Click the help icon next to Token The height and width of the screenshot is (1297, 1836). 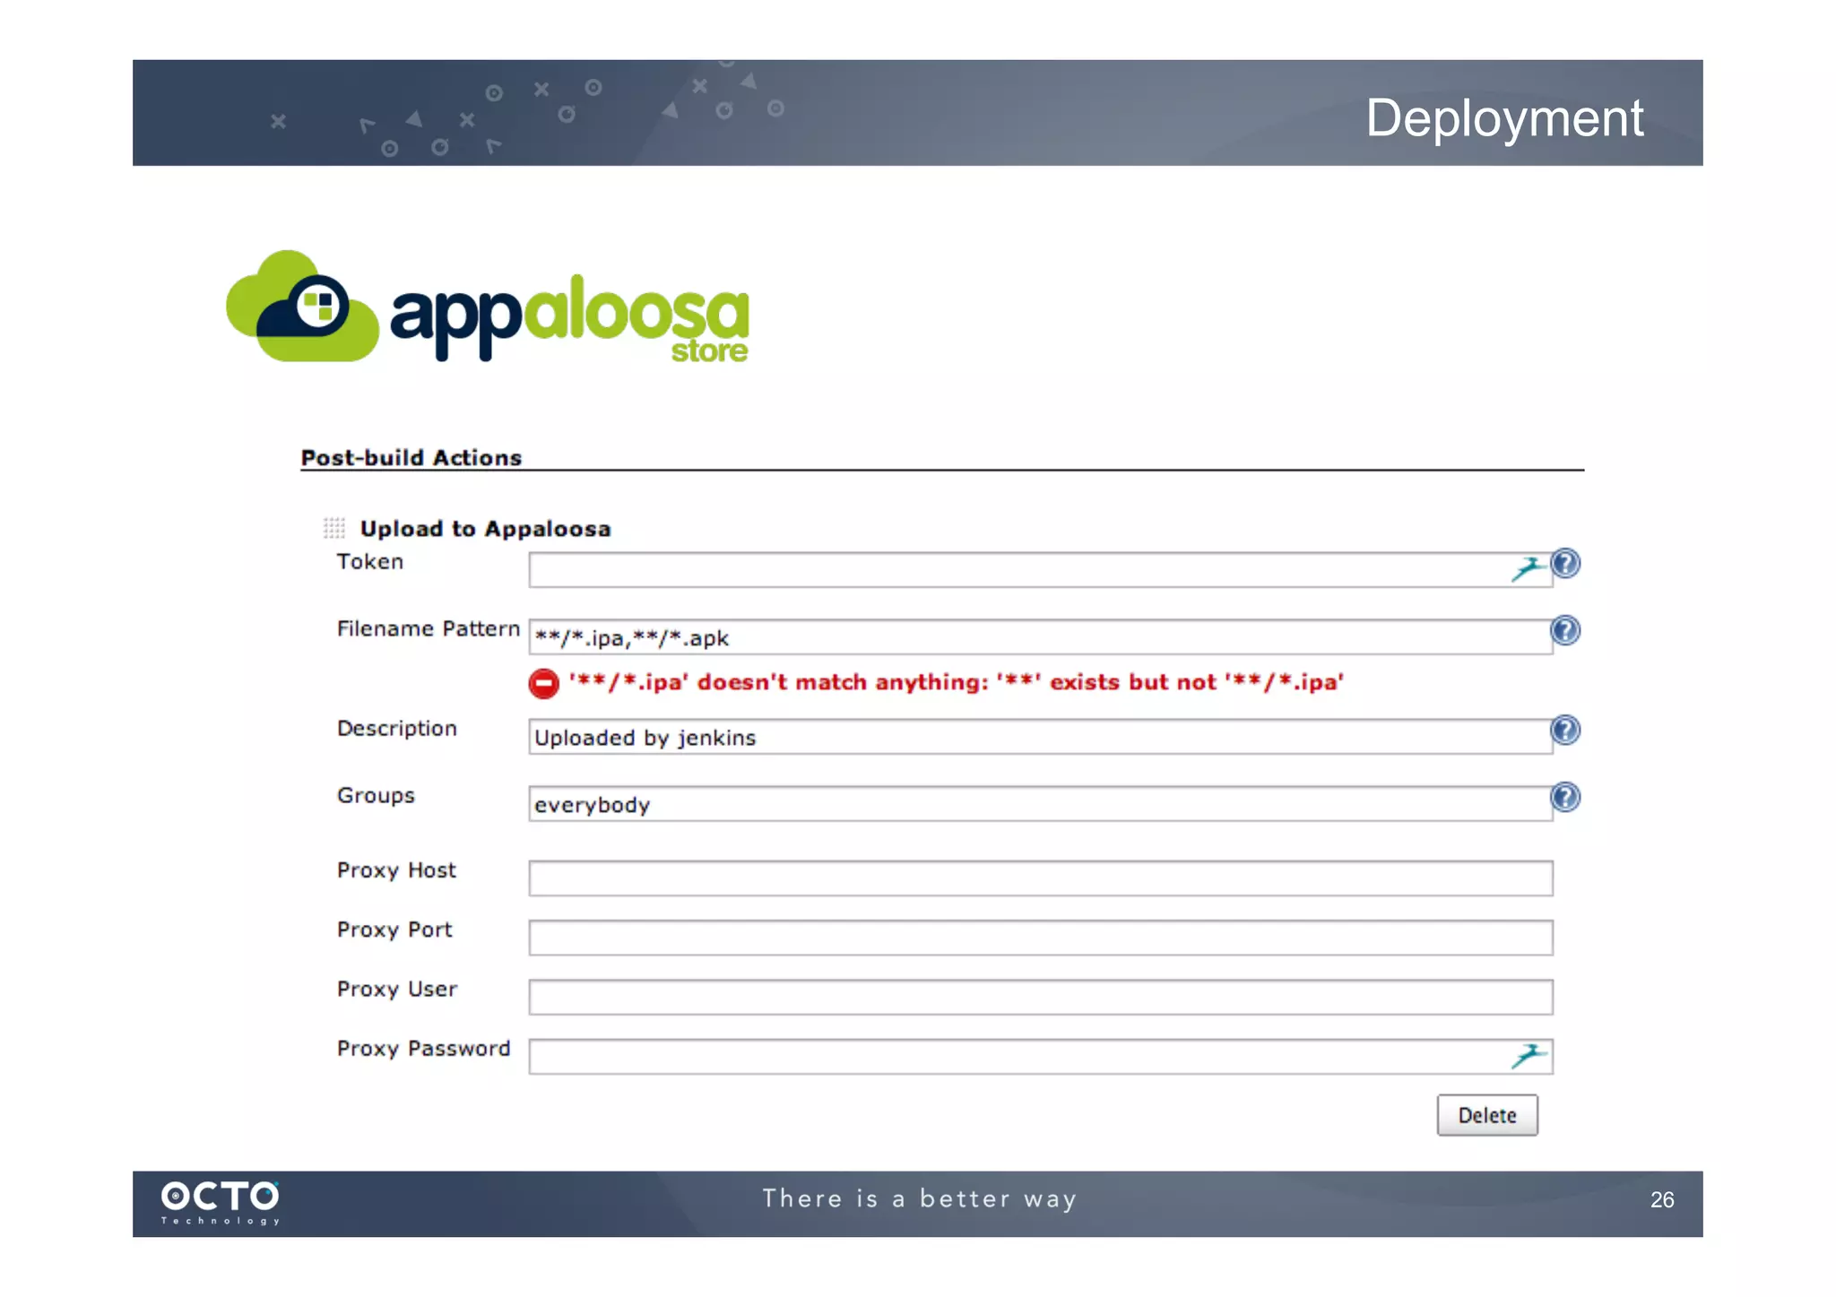(1564, 564)
